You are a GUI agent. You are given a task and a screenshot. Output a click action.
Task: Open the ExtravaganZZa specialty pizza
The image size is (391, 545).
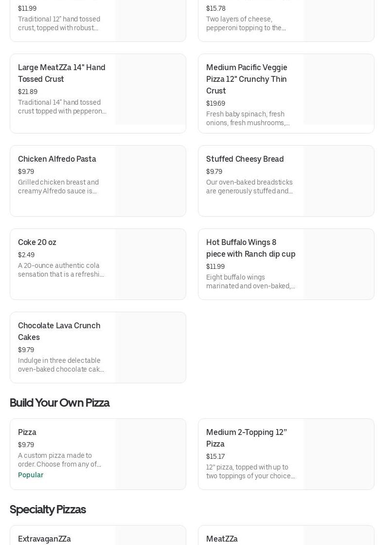44,539
